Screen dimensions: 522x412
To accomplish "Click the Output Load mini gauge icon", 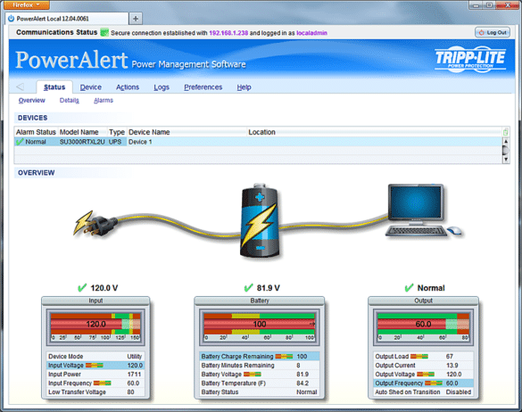I will click(x=419, y=357).
